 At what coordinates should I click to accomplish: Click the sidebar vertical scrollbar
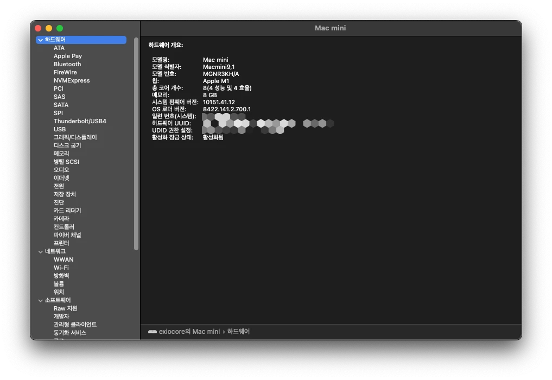pyautogui.click(x=136, y=144)
